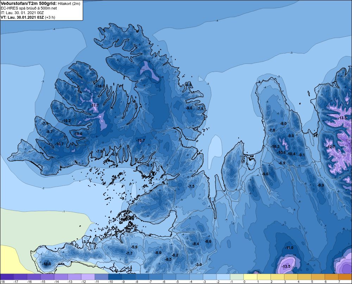Click the '-3.0' temperature value on the map

pos(199,265)
